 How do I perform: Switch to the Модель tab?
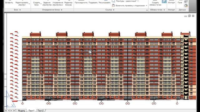coord(22,111)
